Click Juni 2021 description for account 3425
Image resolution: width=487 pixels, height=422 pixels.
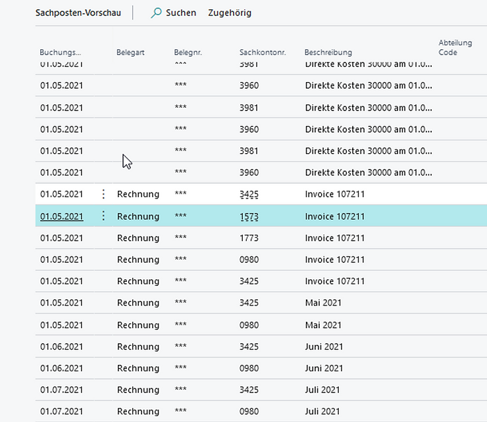point(324,346)
